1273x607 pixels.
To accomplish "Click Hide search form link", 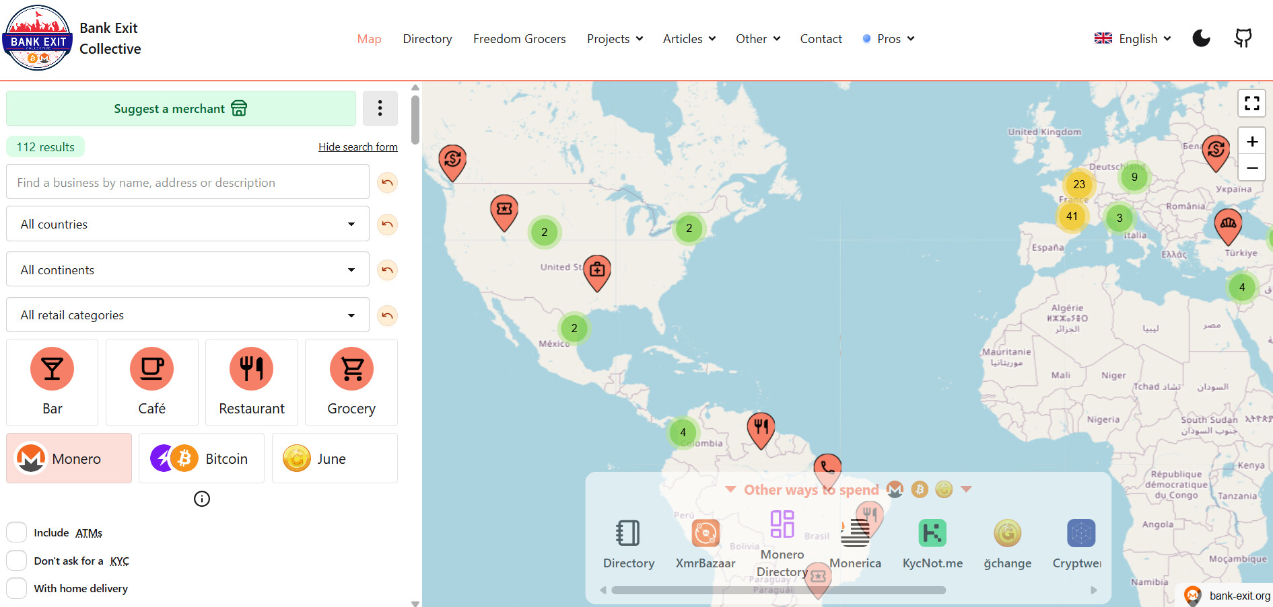I will (358, 147).
